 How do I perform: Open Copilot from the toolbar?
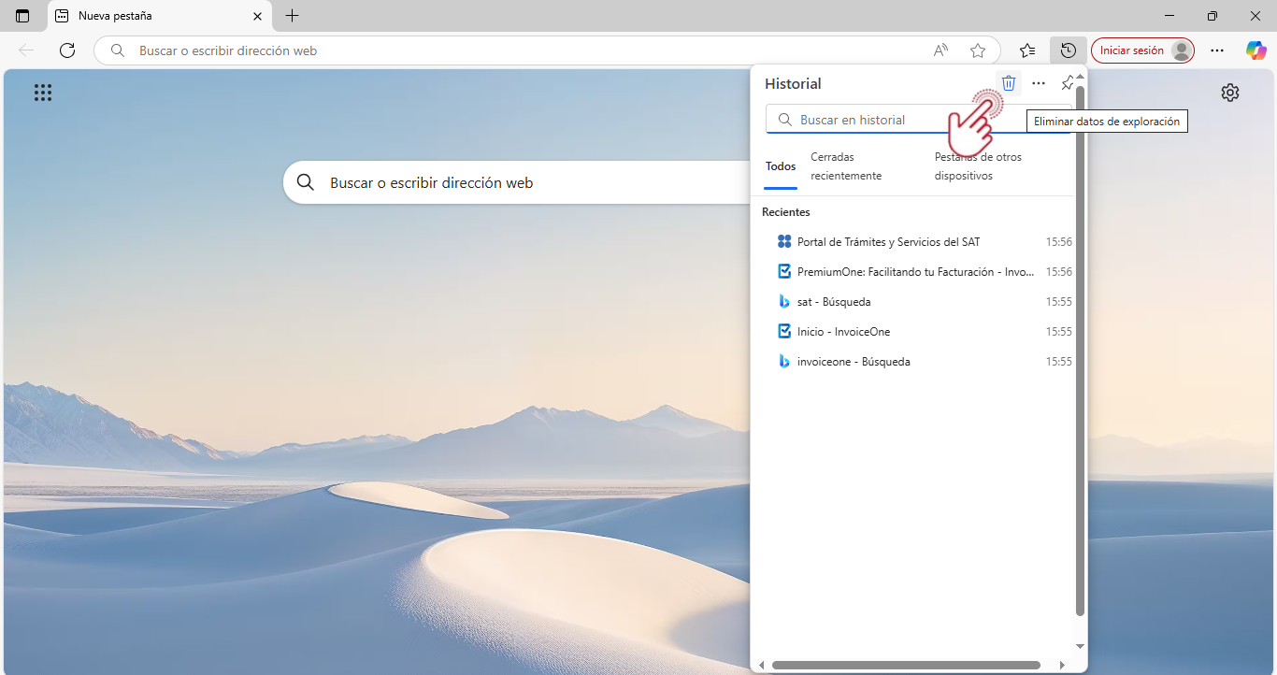click(1255, 50)
